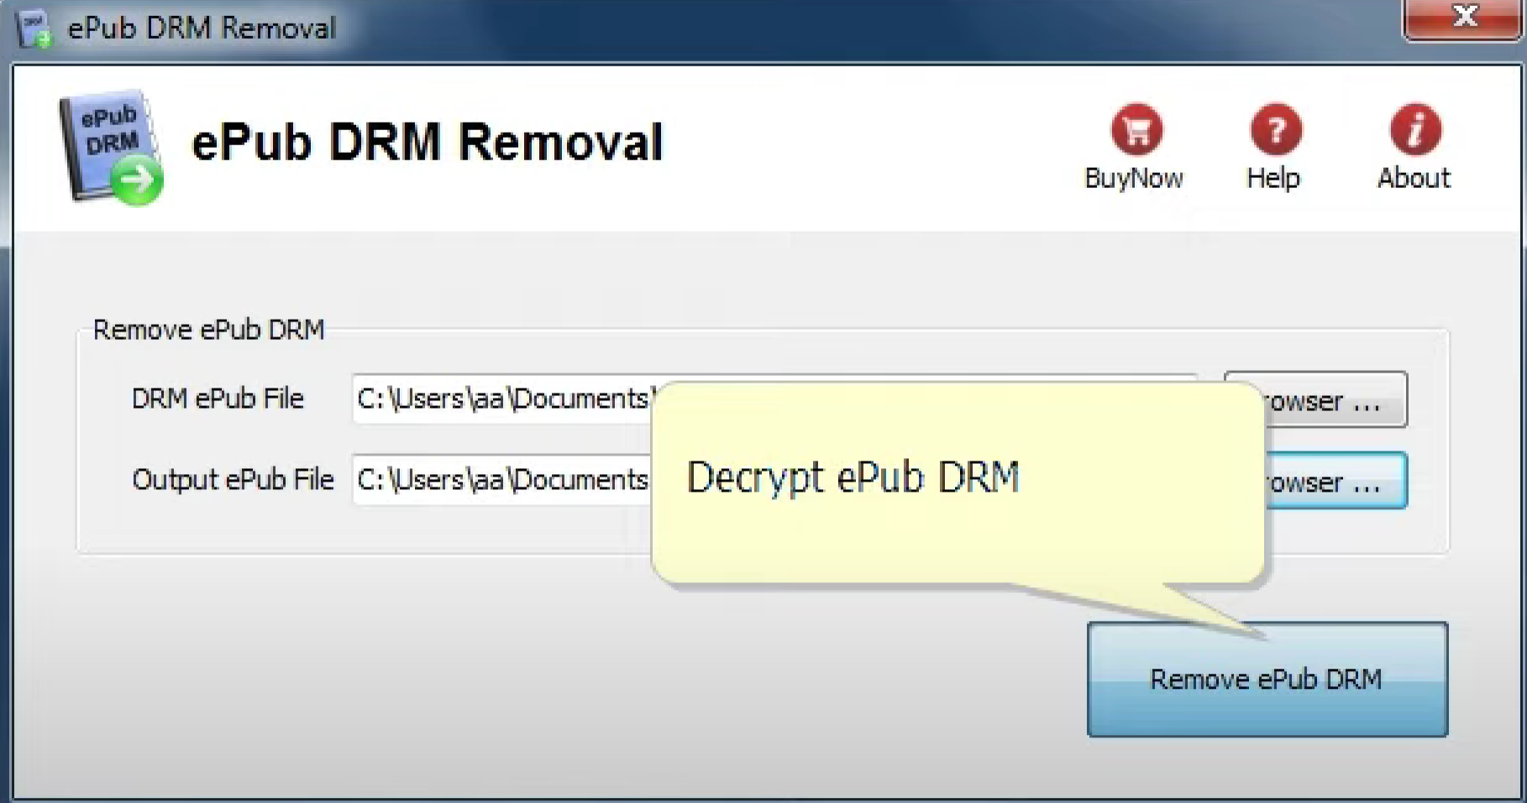Click the BuyNow shopping cart icon
The width and height of the screenshot is (1527, 803).
[1136, 130]
